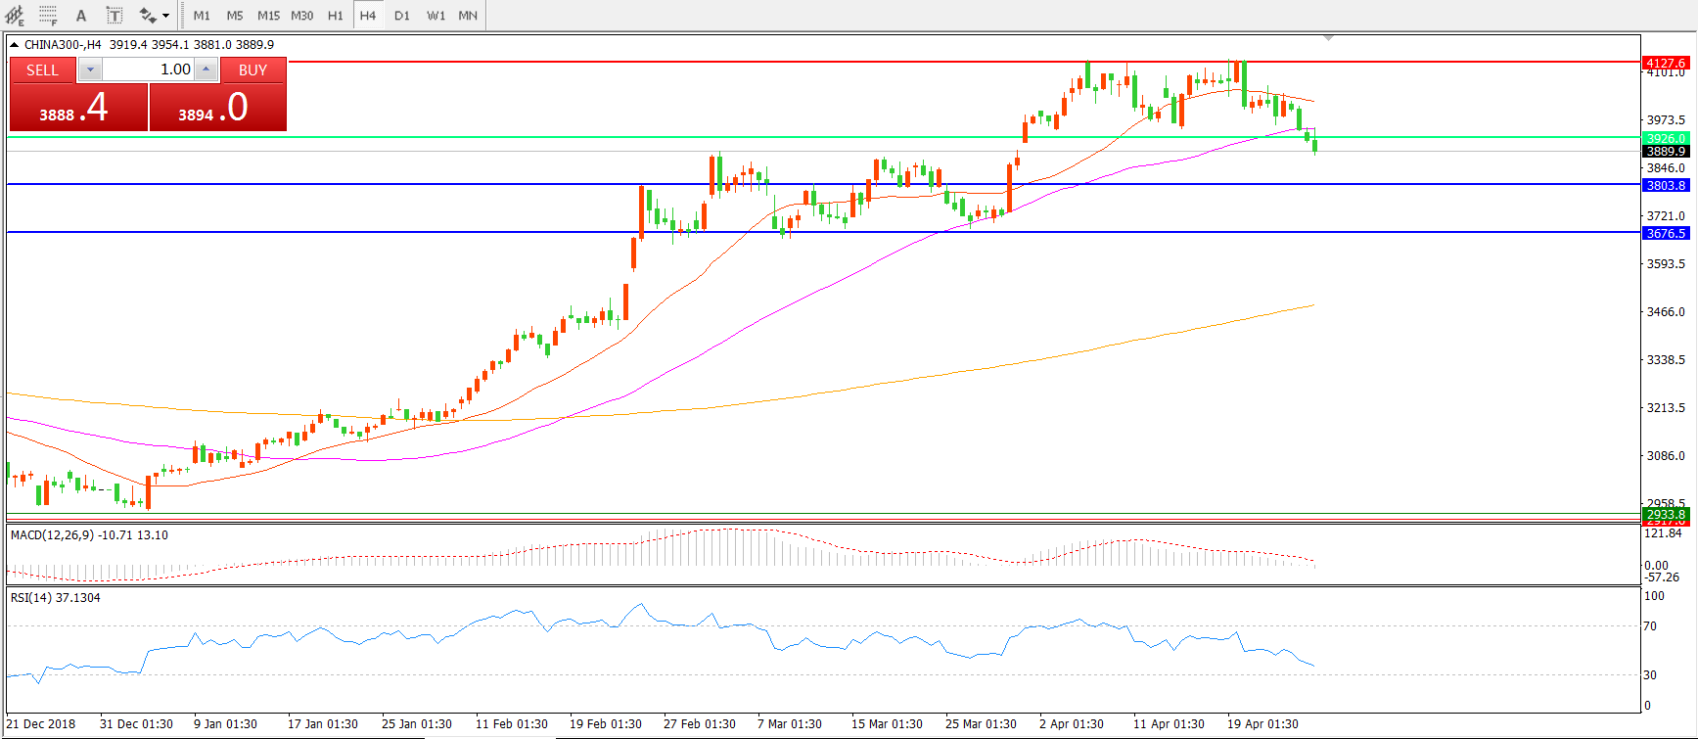Select the Fibonacci Retracement tool

[x=48, y=16]
